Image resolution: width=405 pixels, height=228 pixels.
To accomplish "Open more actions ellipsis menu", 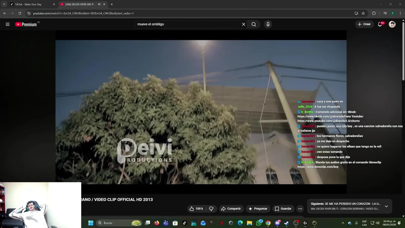I will click(x=300, y=209).
